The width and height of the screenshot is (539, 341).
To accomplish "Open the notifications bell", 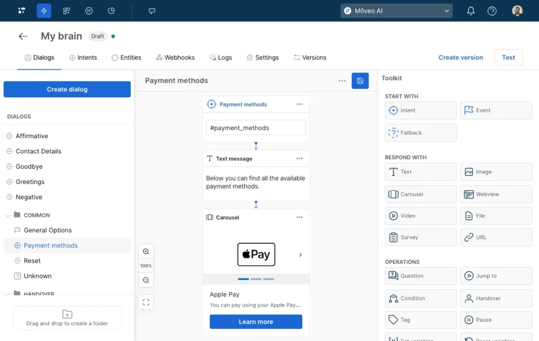I will (471, 11).
